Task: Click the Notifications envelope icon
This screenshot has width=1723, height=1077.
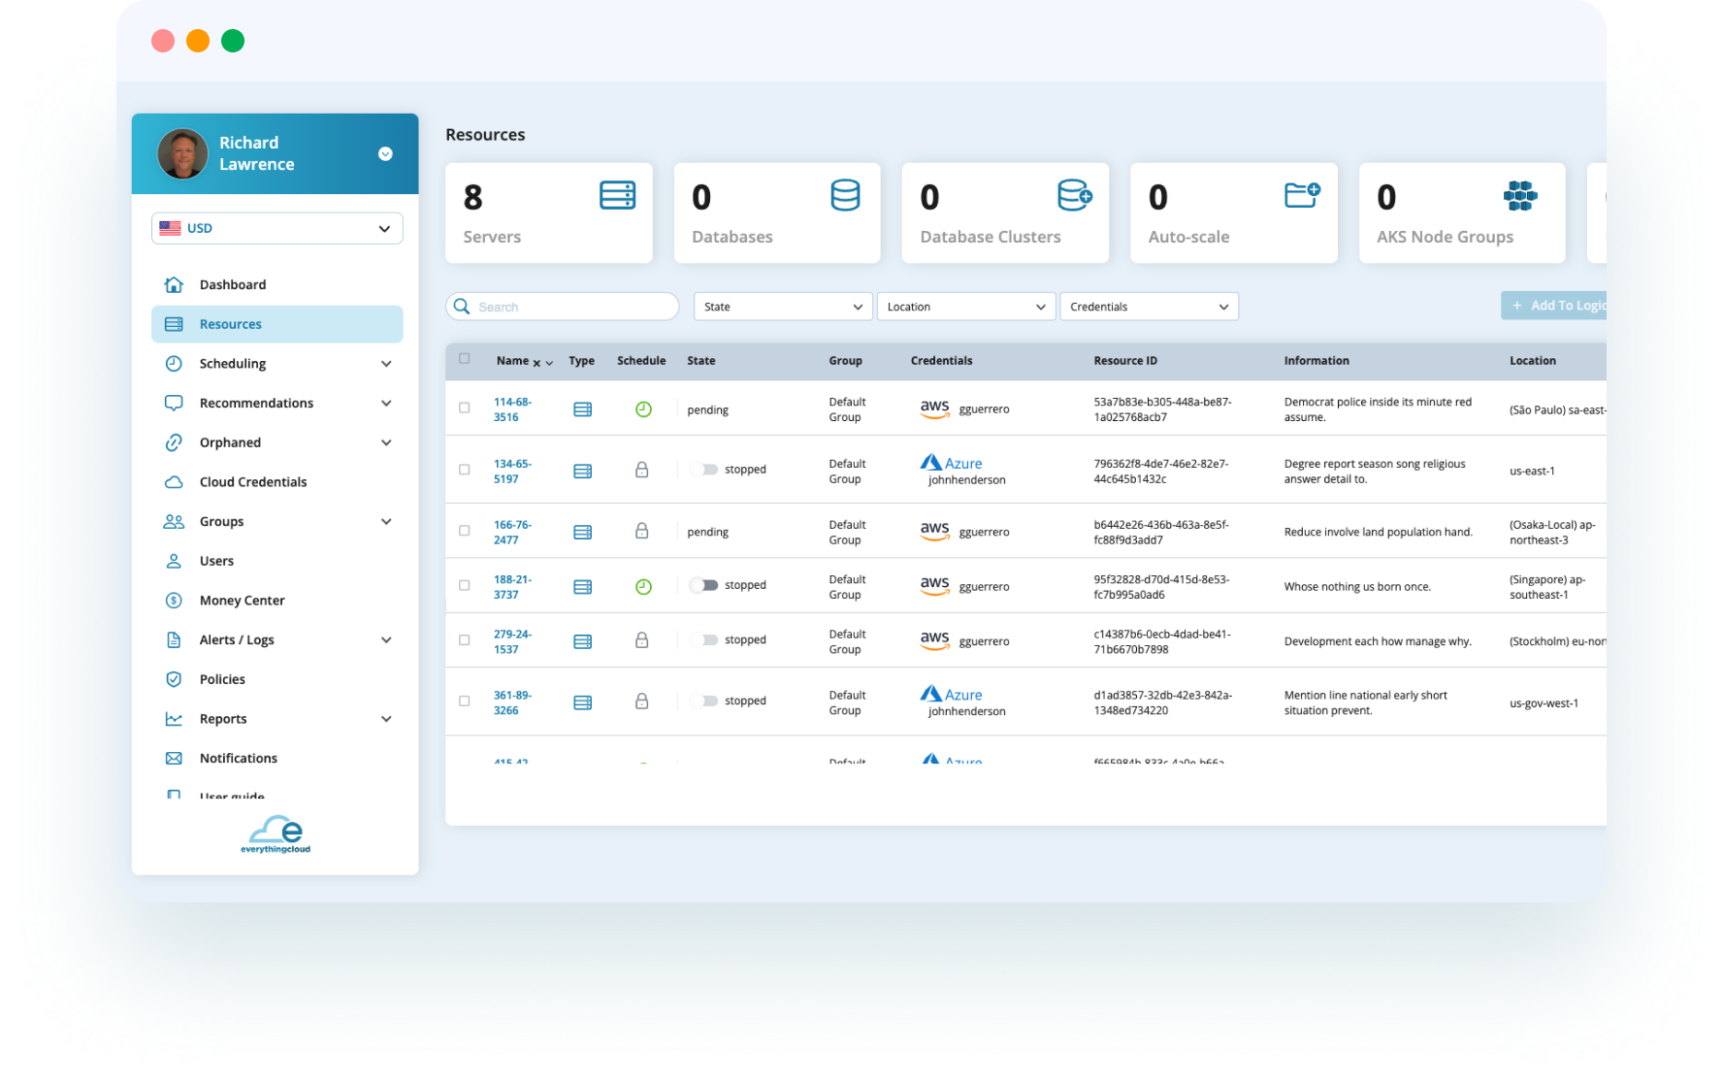Action: 174,759
